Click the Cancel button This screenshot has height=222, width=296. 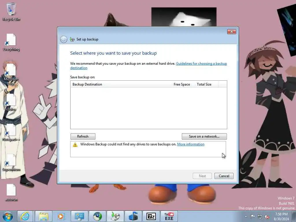pyautogui.click(x=224, y=176)
